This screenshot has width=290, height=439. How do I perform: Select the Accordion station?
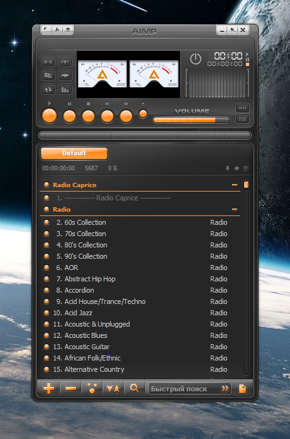point(140,290)
